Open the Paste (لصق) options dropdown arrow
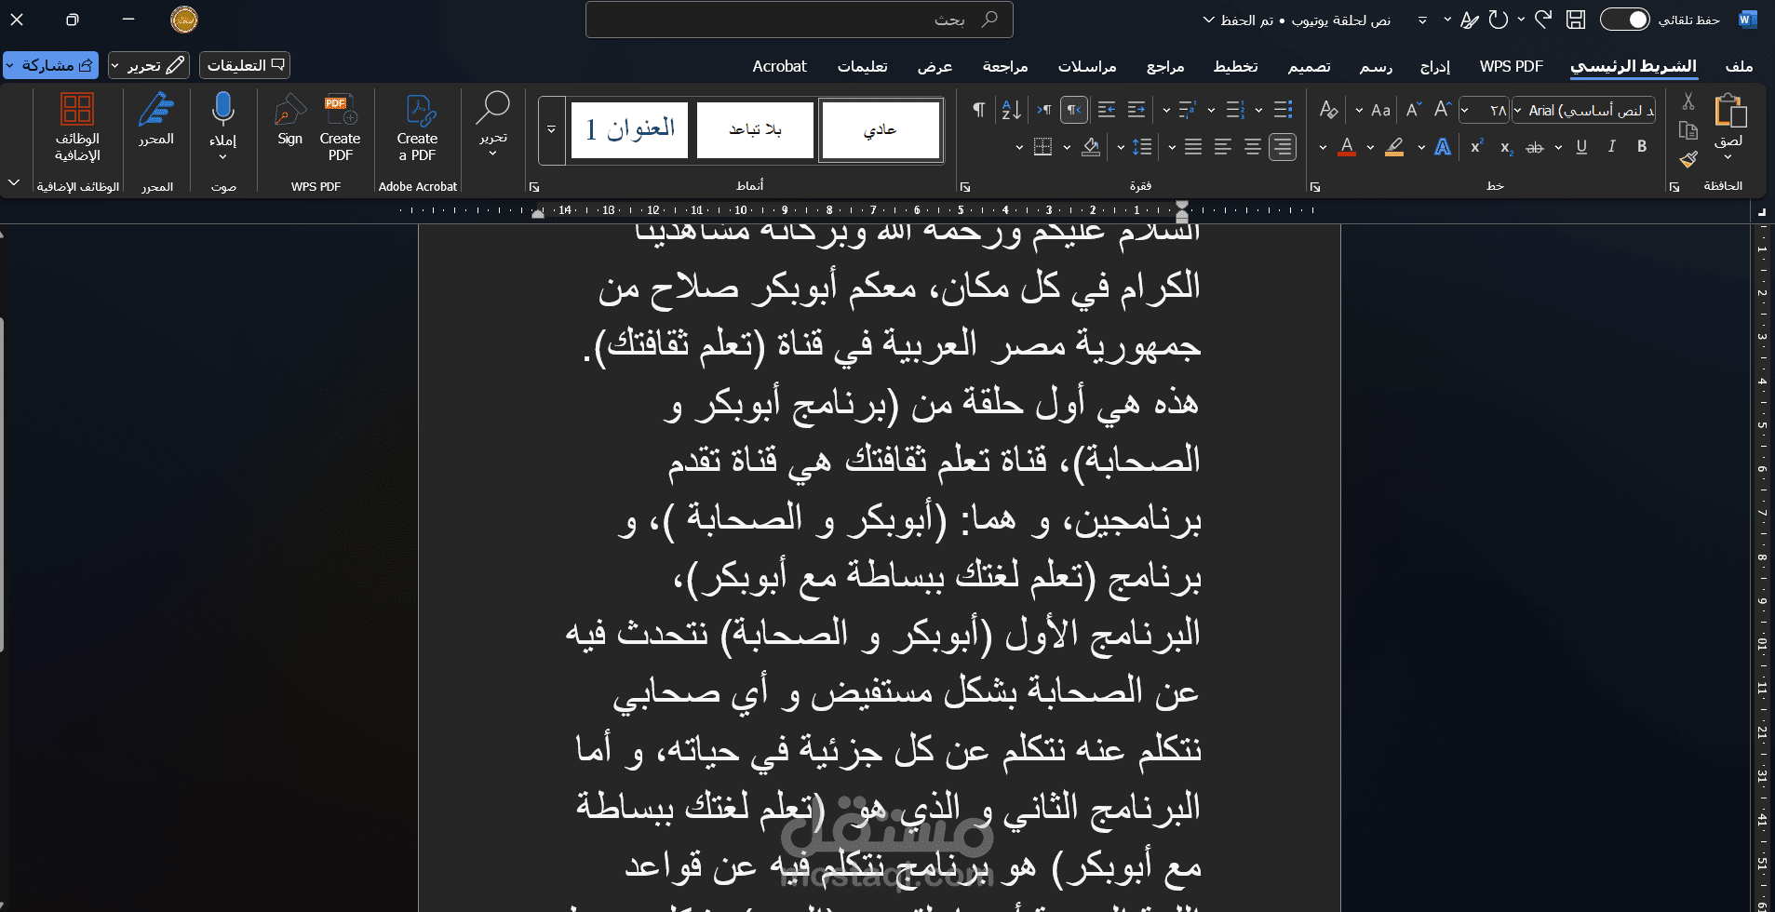 tap(1728, 157)
